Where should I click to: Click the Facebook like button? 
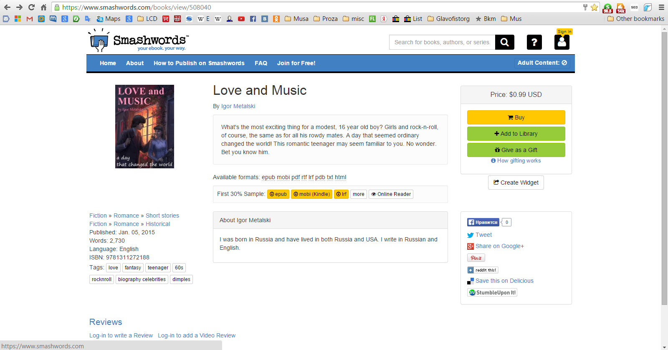click(483, 222)
